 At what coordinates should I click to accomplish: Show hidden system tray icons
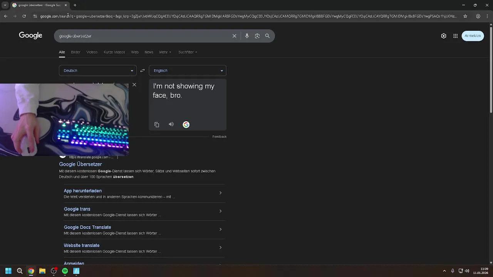click(x=444, y=271)
